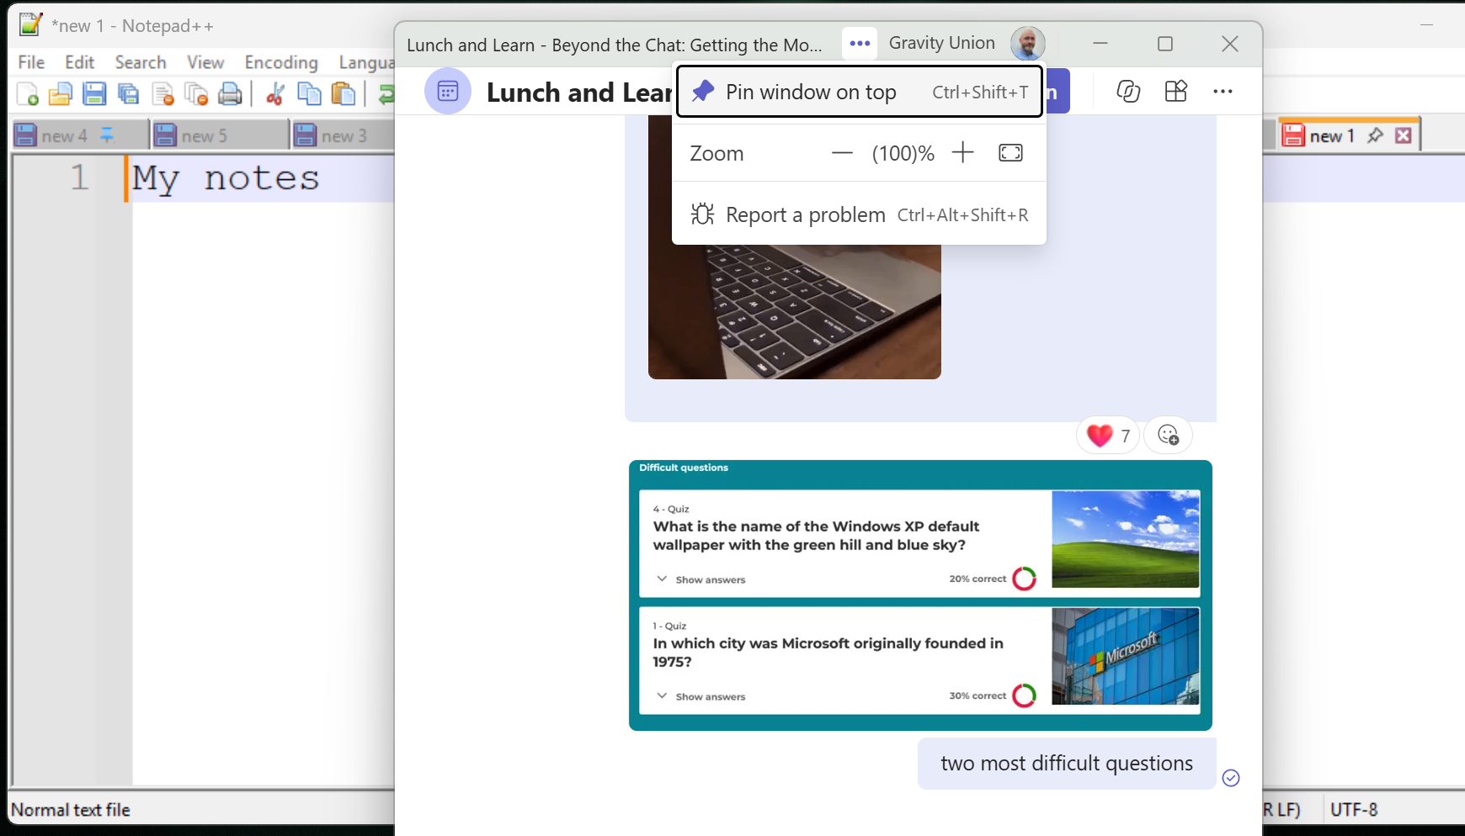Select Pin window on top menu item
Viewport: 1465px width, 836px height.
point(860,92)
